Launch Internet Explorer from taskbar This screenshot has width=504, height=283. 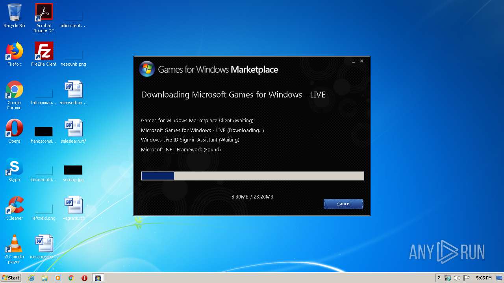(x=31, y=278)
